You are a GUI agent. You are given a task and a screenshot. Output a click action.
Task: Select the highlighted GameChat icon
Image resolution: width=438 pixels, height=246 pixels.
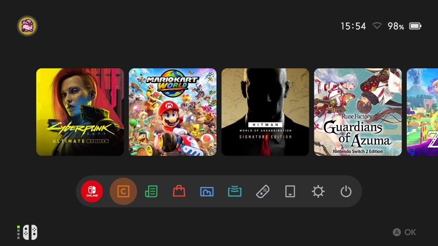[x=123, y=191]
